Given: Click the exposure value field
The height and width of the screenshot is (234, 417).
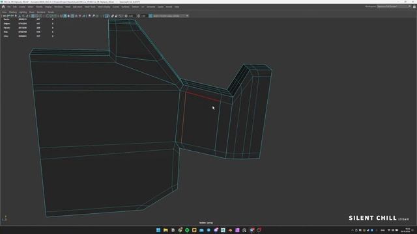Looking at the screenshot, I should tap(132, 16).
